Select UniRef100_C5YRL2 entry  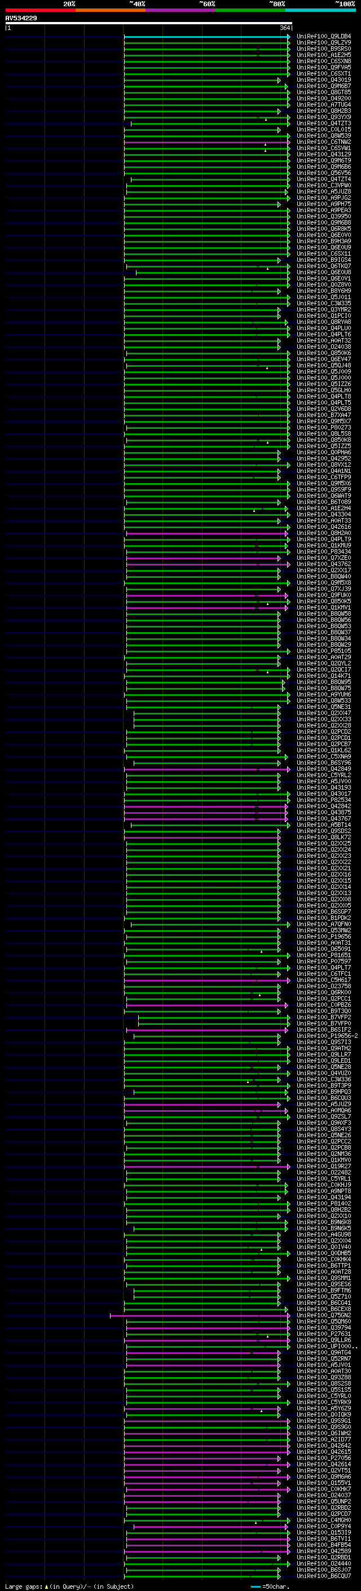pyautogui.click(x=323, y=775)
